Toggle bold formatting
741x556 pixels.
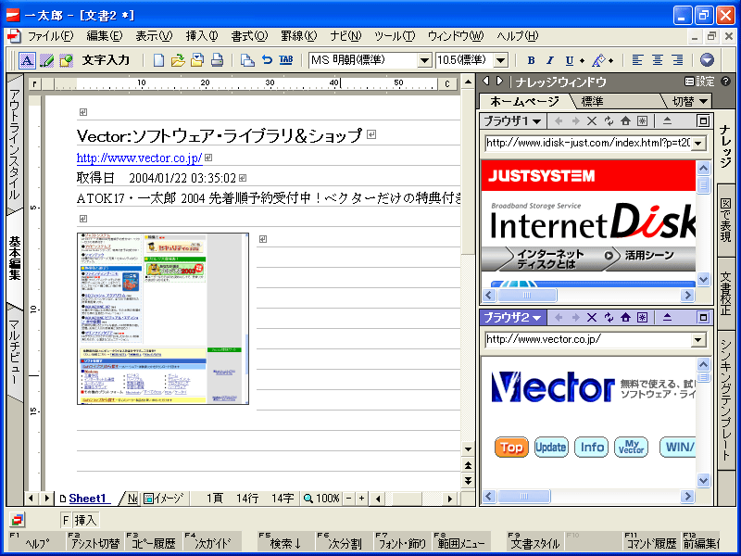point(531,60)
